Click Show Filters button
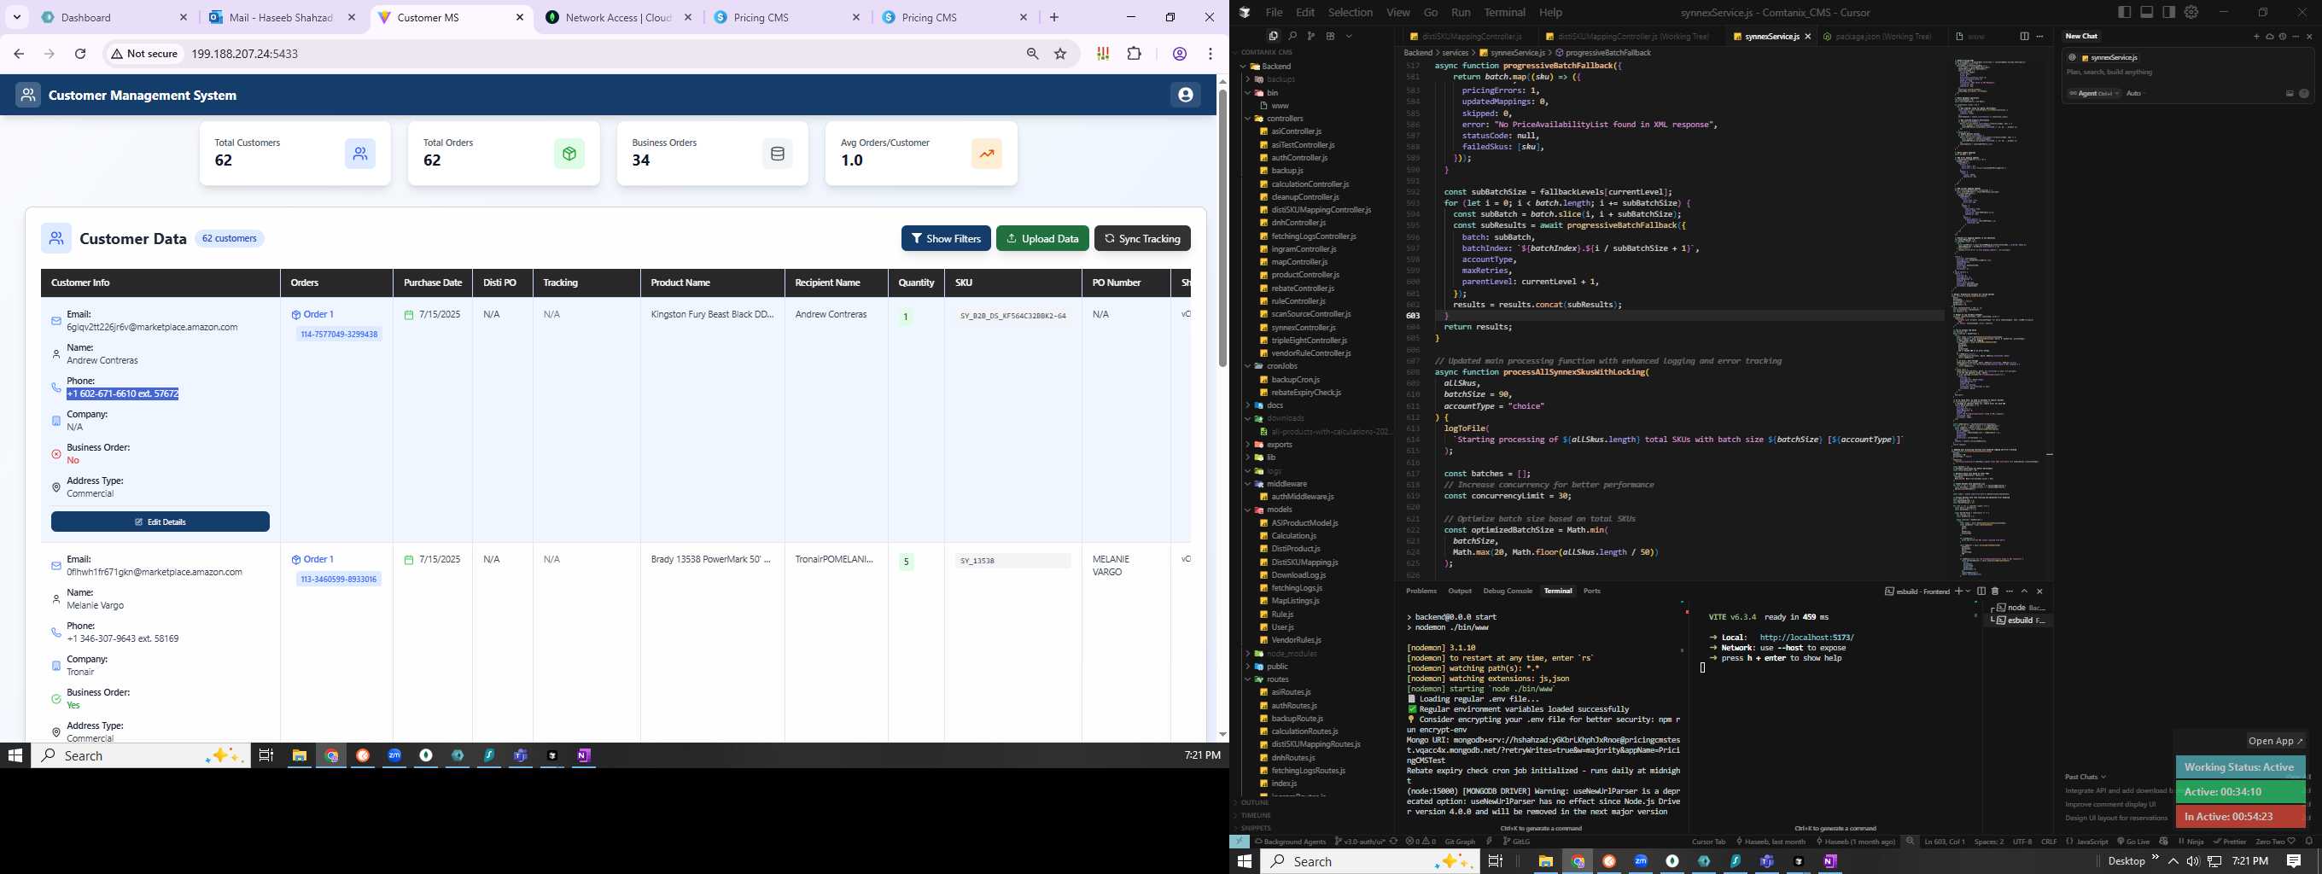 click(946, 238)
